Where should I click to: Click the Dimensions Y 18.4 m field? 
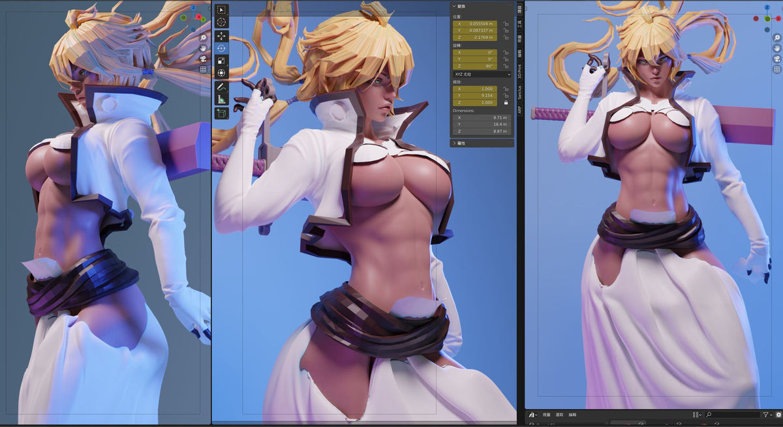point(482,125)
